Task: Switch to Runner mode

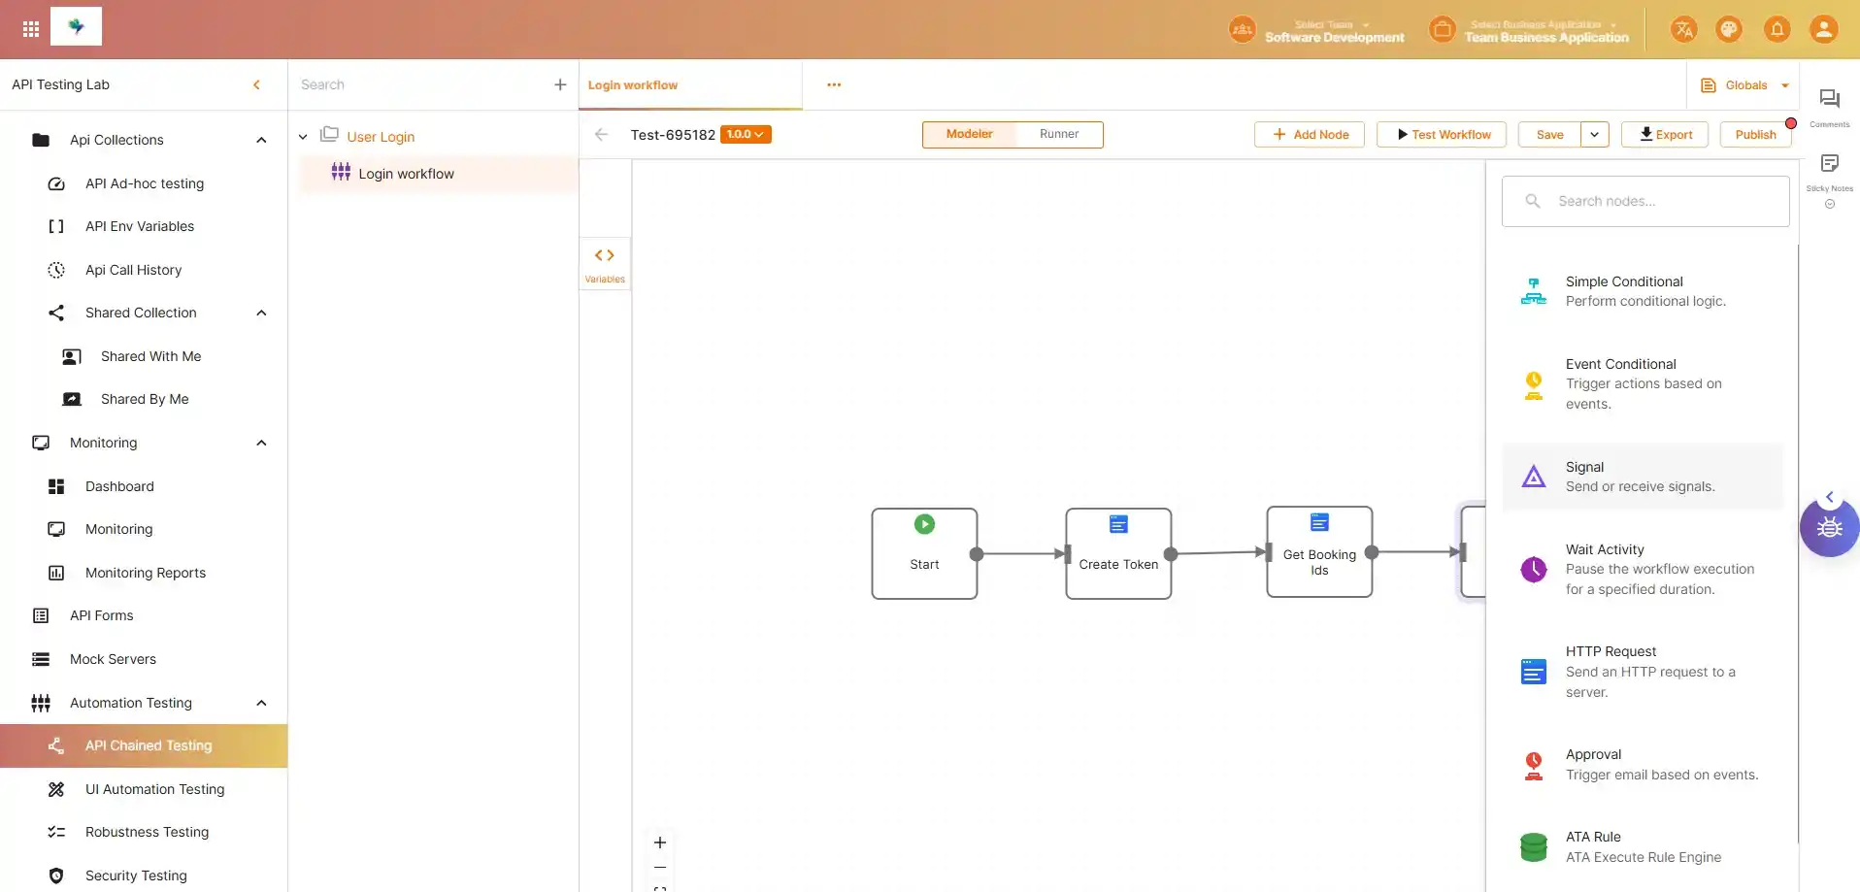Action: (1058, 135)
